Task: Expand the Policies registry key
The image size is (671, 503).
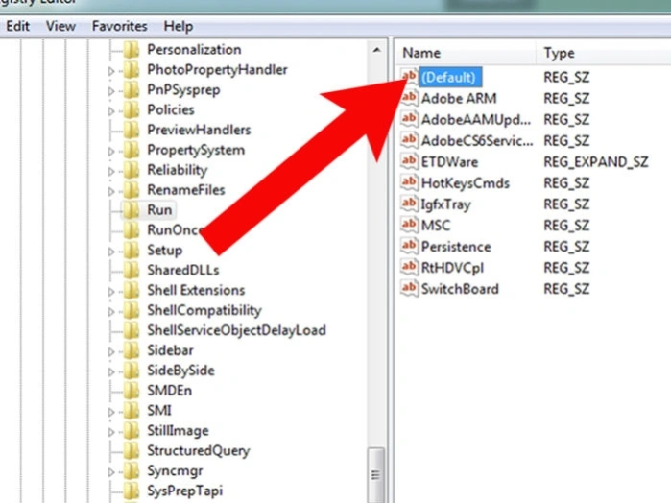Action: (x=111, y=111)
